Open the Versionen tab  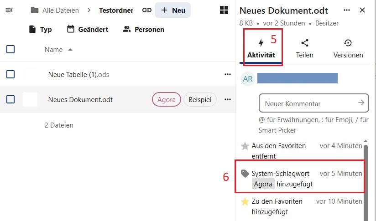348,49
